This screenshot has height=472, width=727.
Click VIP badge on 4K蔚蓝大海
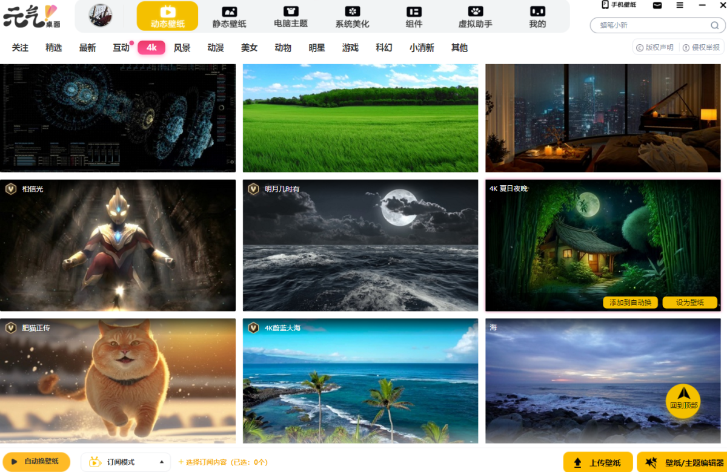pyautogui.click(x=253, y=328)
